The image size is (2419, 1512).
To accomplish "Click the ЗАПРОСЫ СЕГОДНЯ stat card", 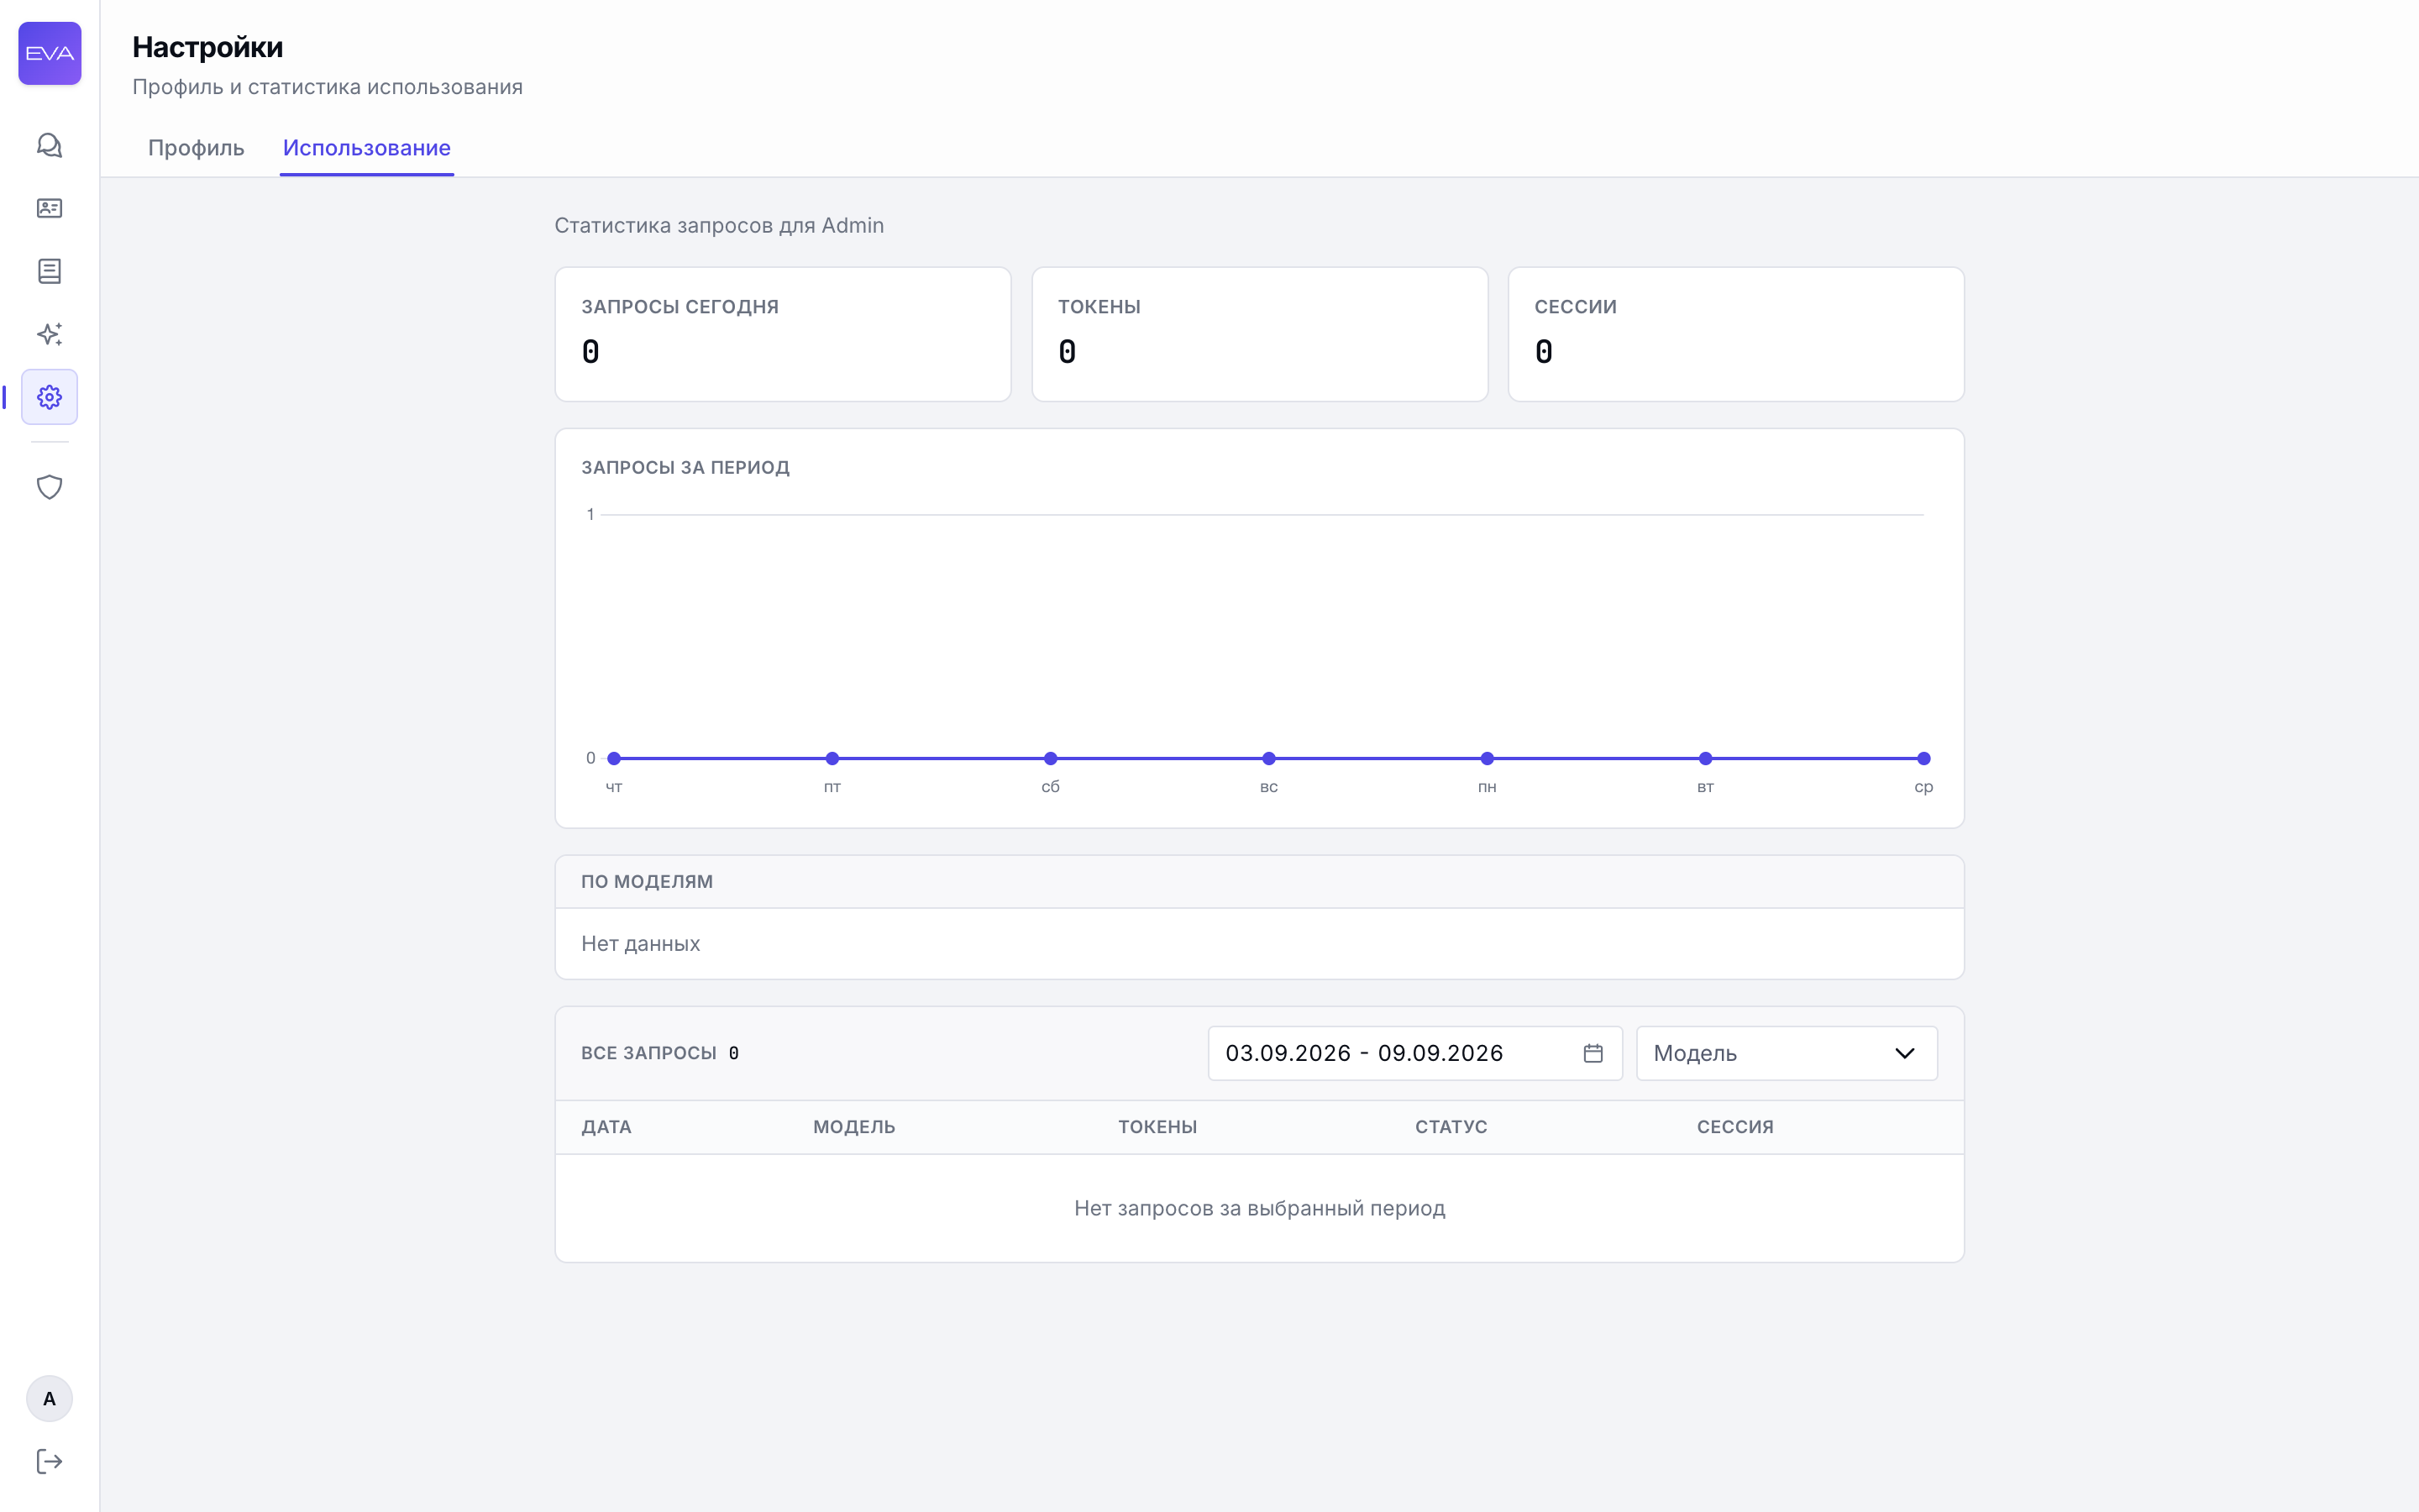I will (x=783, y=334).
